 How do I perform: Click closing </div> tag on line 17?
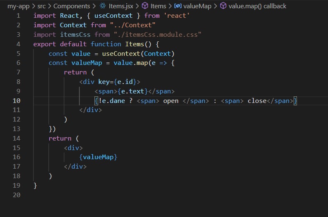[x=75, y=167]
